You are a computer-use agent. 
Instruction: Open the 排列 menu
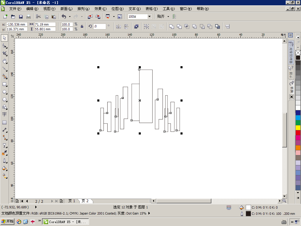(x=83, y=9)
